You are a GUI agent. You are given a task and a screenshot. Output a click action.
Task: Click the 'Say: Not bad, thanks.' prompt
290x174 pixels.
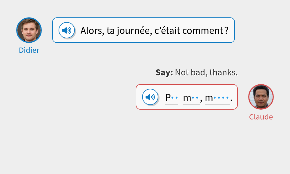[x=196, y=72]
